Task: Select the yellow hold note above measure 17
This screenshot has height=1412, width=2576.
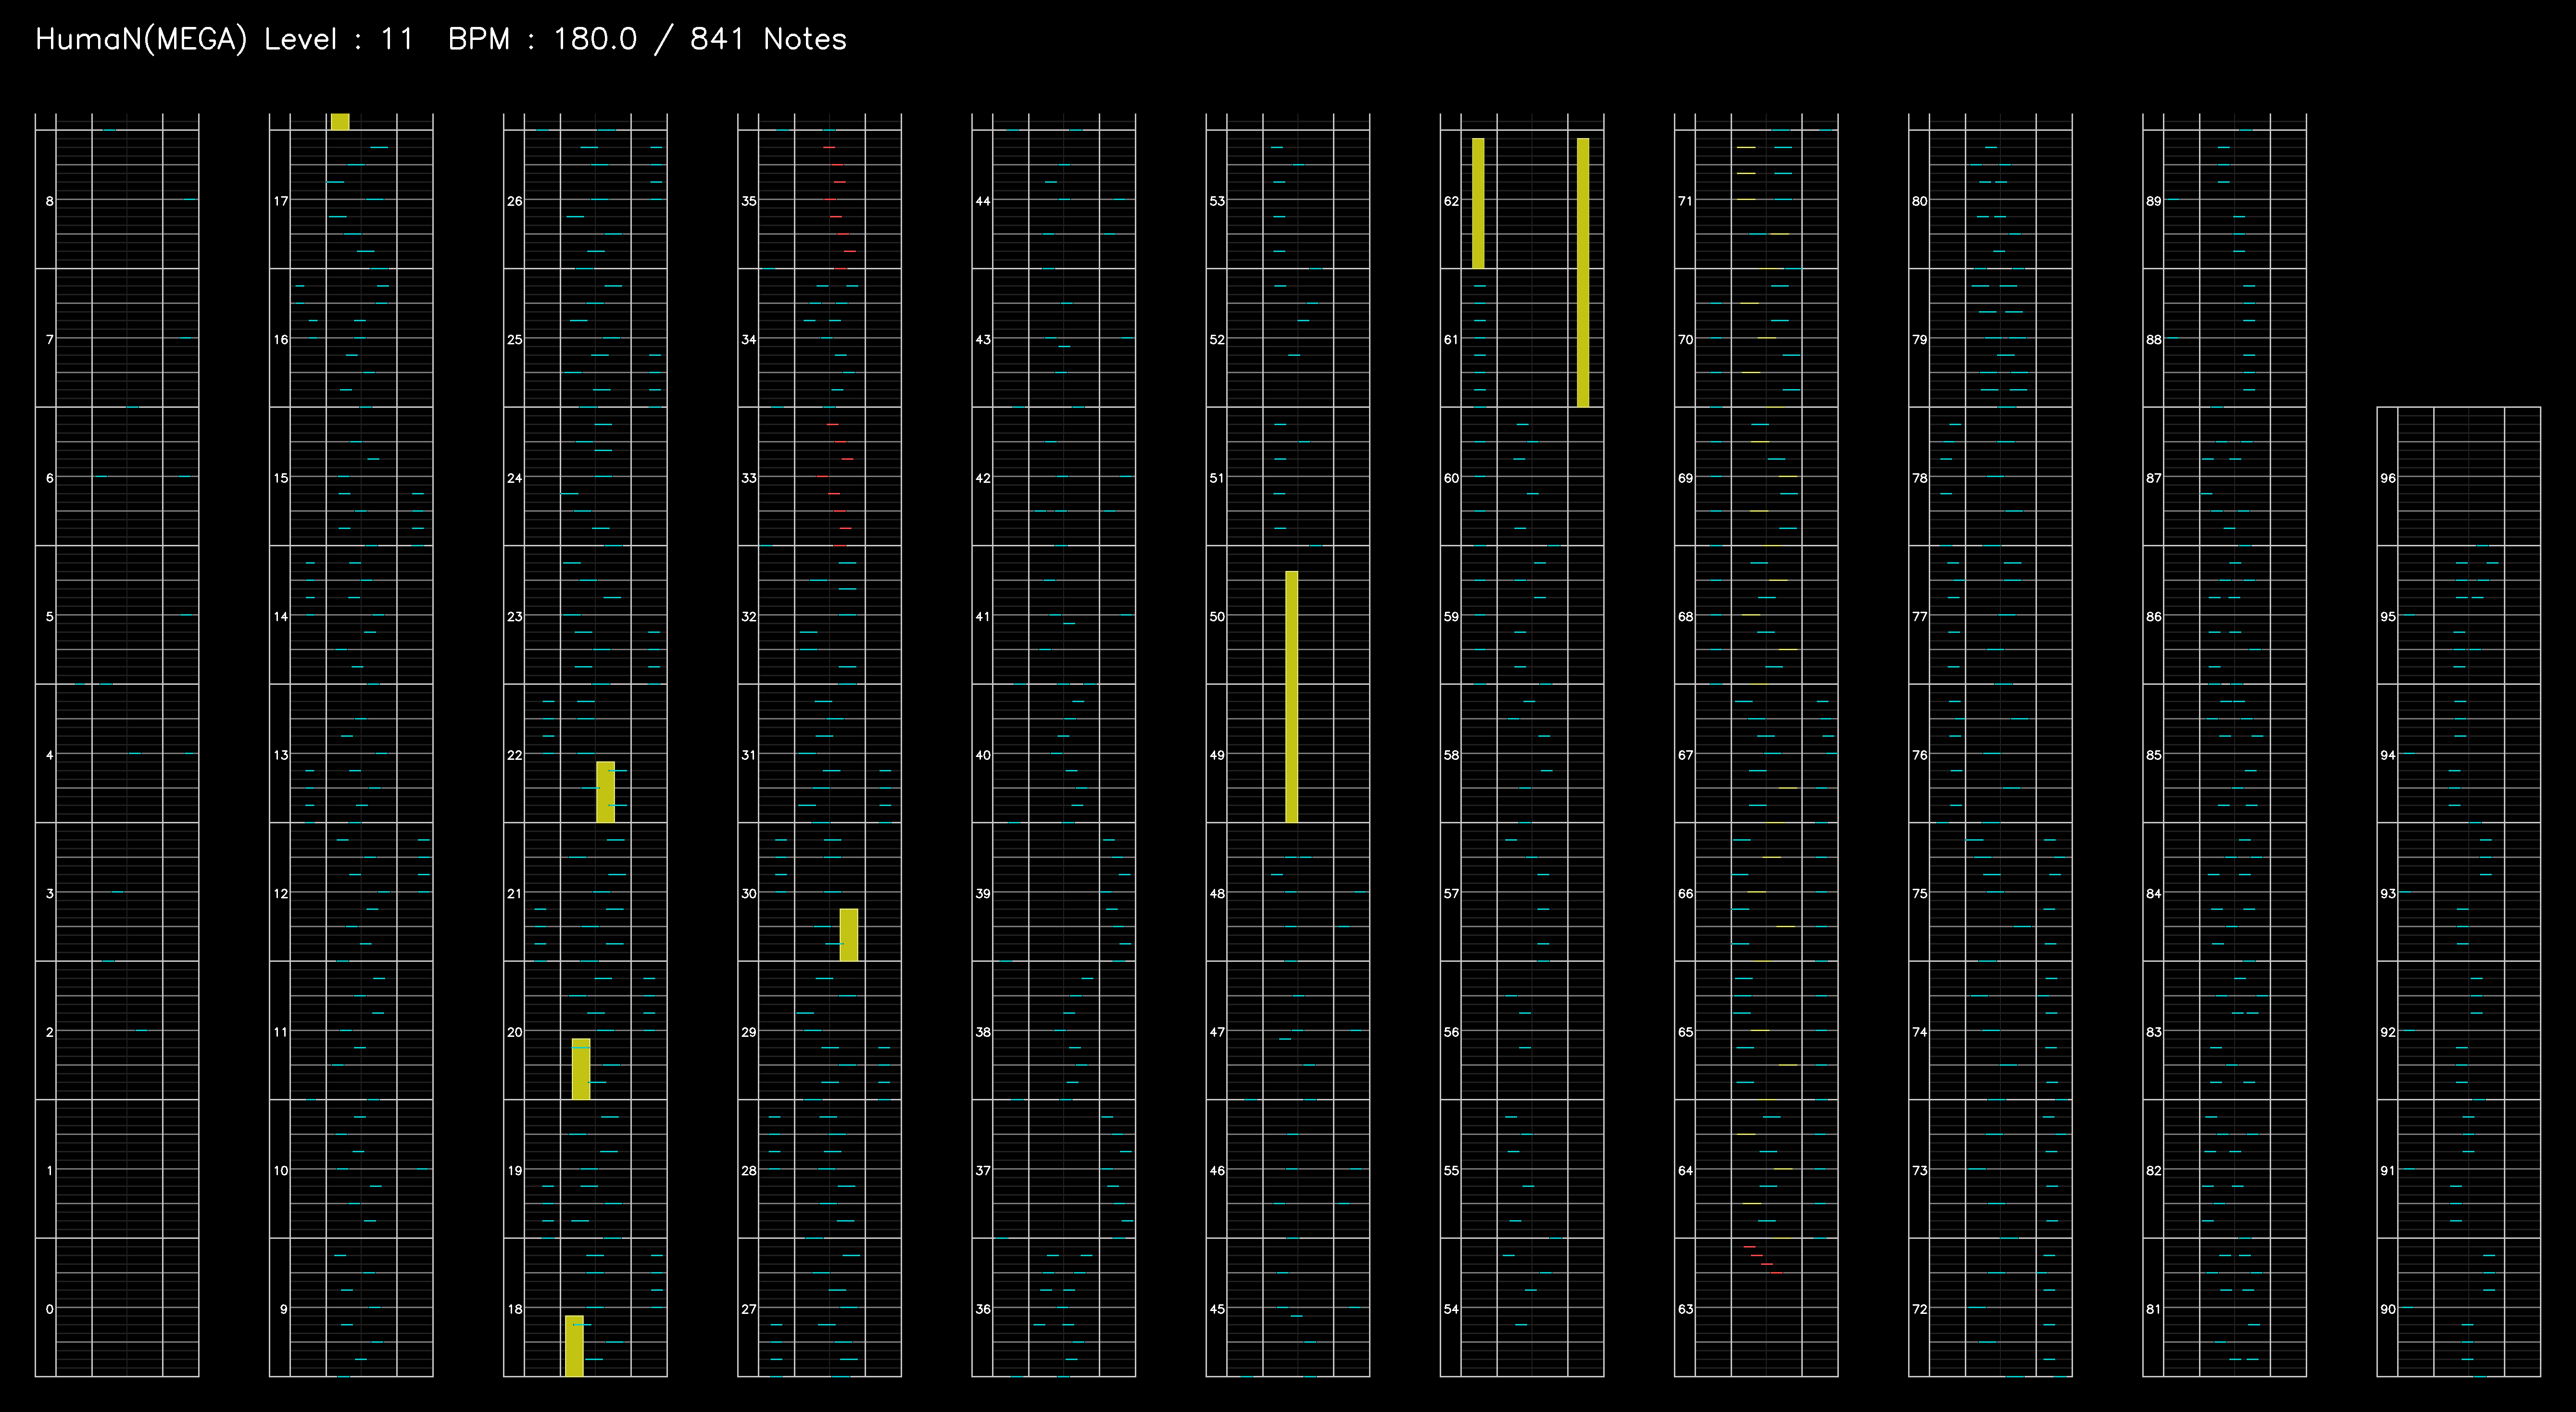Action: pos(340,122)
